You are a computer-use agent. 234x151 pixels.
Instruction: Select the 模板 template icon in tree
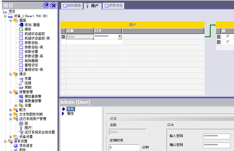pos(21,29)
